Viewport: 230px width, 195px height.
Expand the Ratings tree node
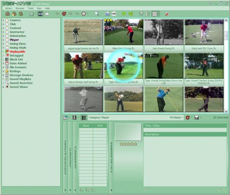pos(3,71)
